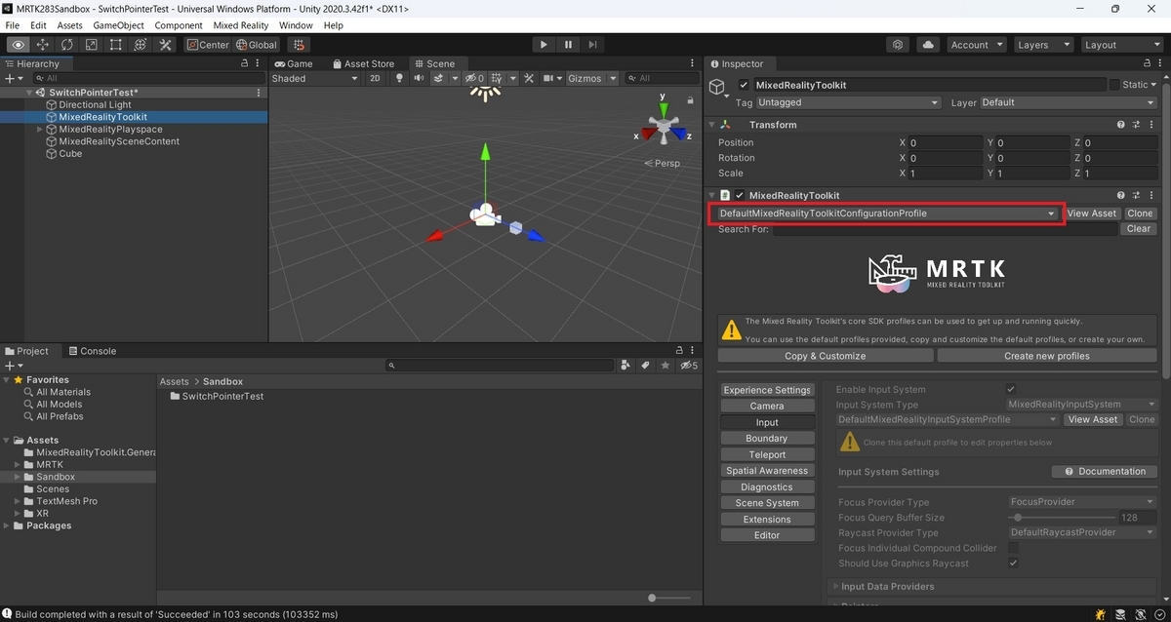Toggle scene audio speaker icon

(419, 78)
